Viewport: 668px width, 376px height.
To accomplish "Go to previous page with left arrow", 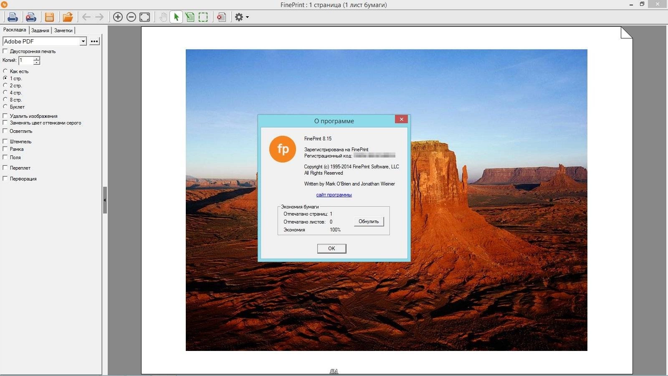I will pyautogui.click(x=86, y=17).
